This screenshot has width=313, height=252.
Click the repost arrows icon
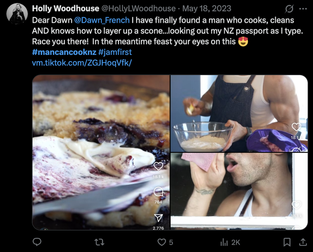[99, 242]
